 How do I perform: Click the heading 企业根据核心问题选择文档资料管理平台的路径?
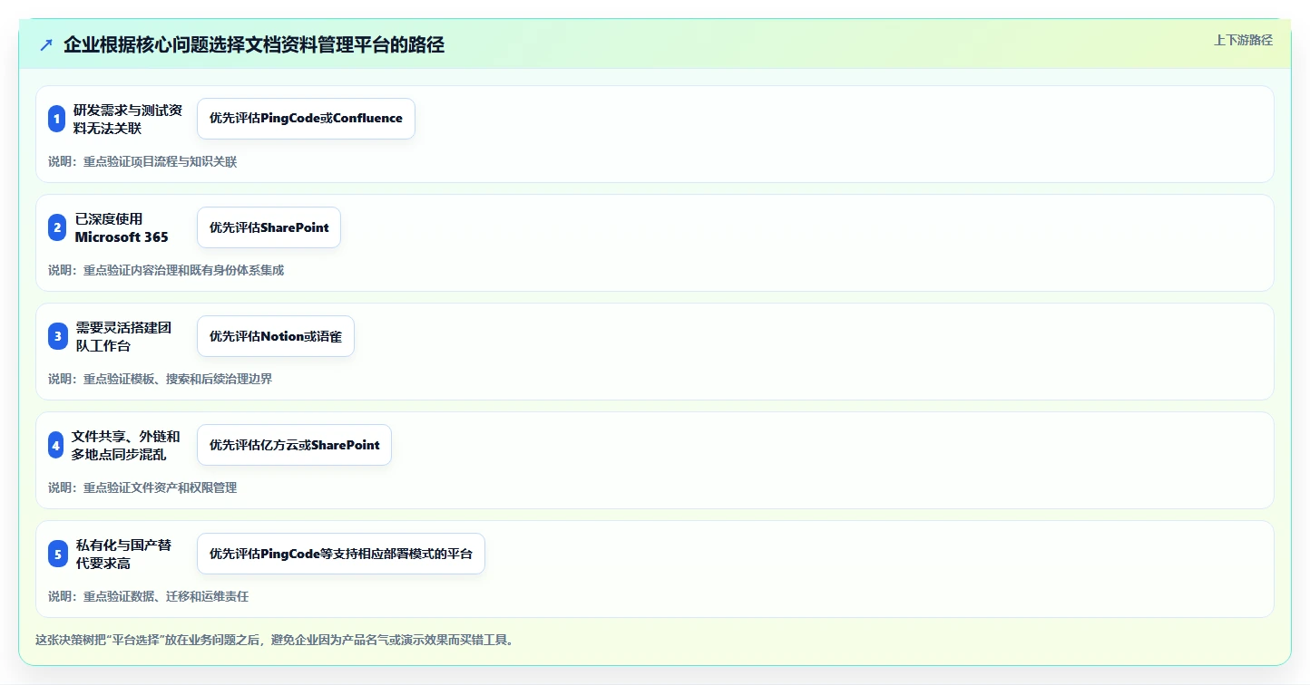coord(254,45)
